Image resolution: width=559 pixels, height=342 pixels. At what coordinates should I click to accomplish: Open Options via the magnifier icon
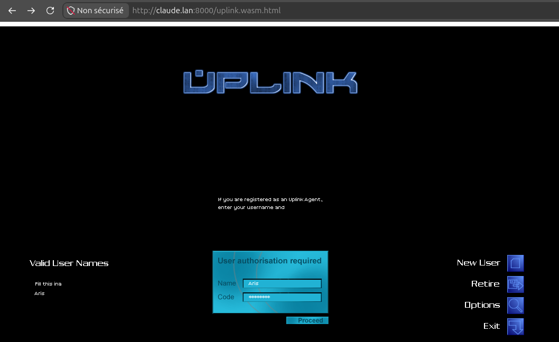pos(515,305)
